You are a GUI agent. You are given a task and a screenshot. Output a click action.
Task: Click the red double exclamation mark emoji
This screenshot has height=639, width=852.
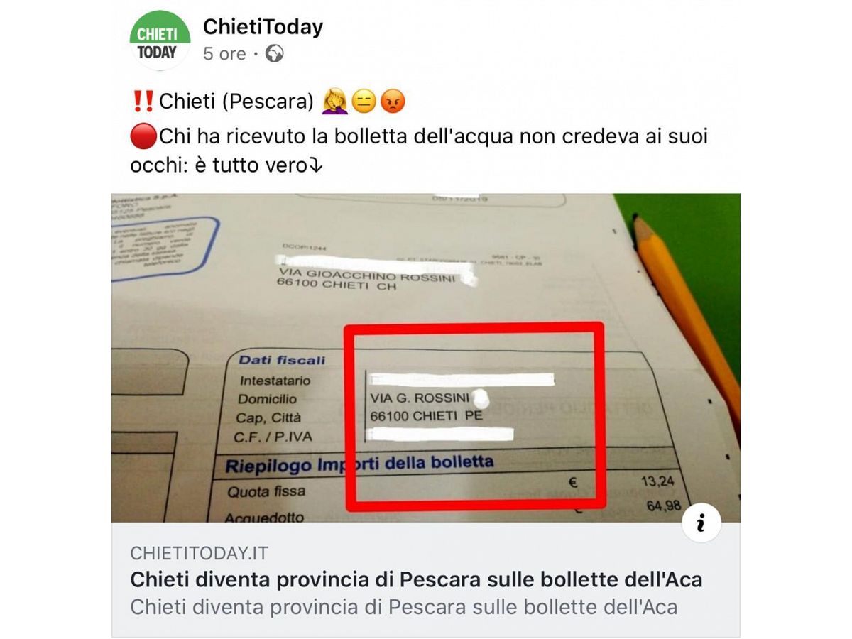point(143,102)
